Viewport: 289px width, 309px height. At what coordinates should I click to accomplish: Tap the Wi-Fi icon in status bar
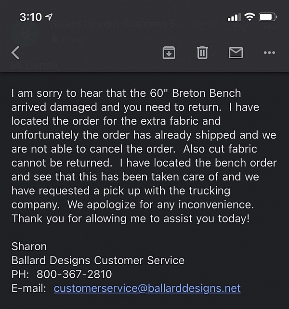[249, 17]
